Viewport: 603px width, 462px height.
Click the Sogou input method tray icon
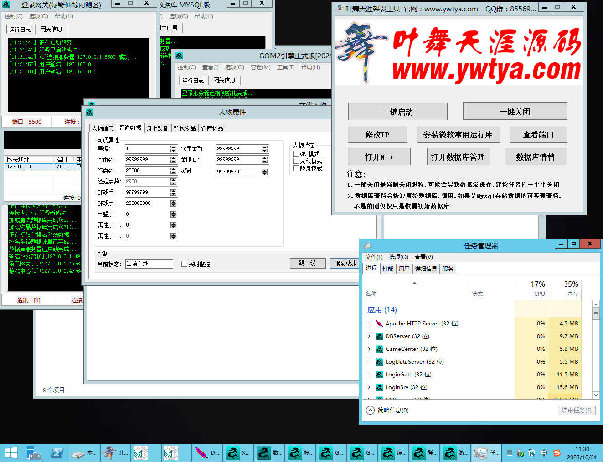point(557,453)
